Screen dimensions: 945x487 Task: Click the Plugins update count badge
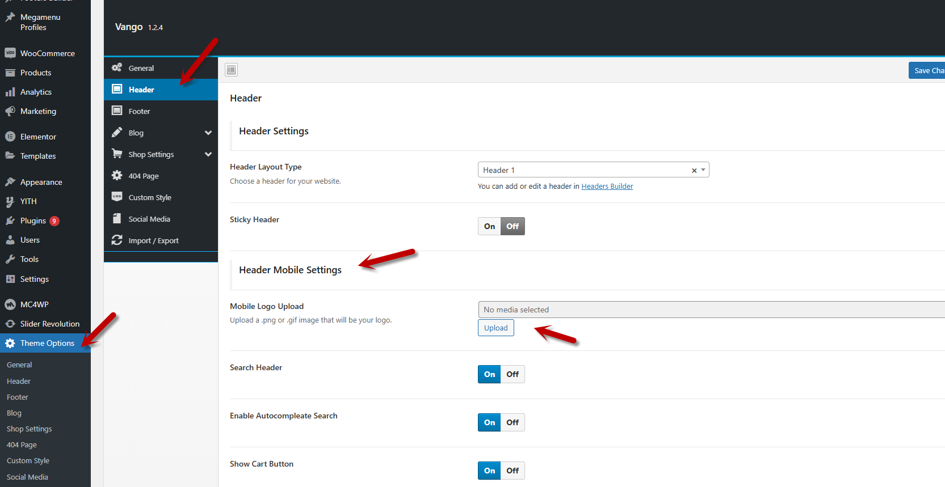(54, 221)
